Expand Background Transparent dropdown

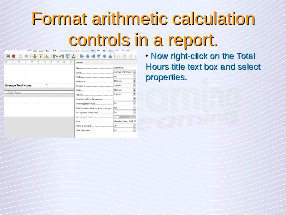coord(135,112)
